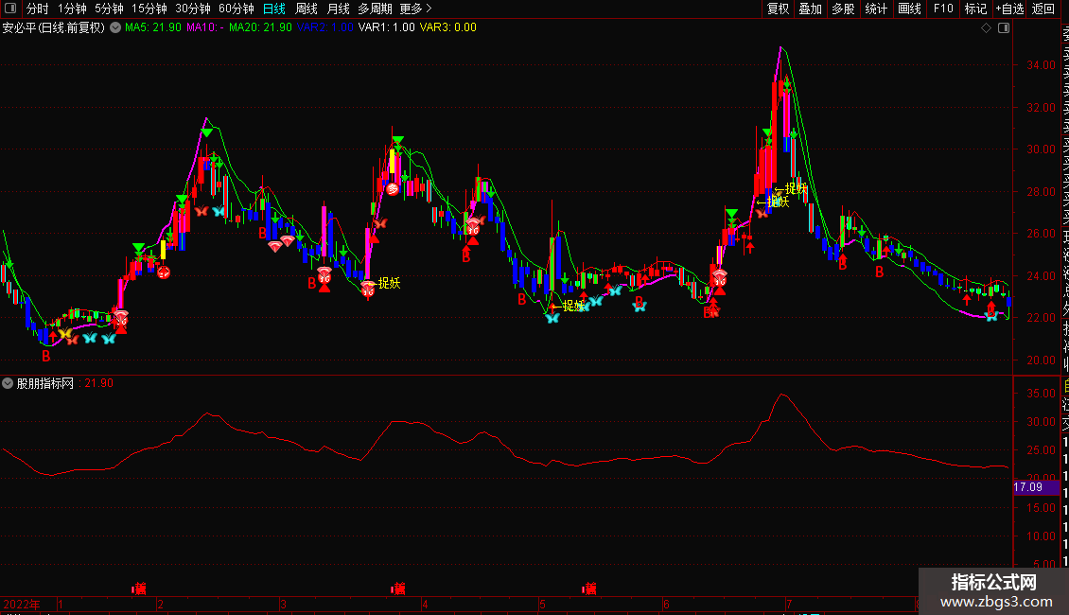Open main chart indicator dropdown arrow
Screen dimensions: 1069x615
coord(115,27)
